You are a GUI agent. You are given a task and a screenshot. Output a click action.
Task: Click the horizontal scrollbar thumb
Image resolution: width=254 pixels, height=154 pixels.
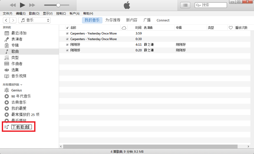click(150, 146)
